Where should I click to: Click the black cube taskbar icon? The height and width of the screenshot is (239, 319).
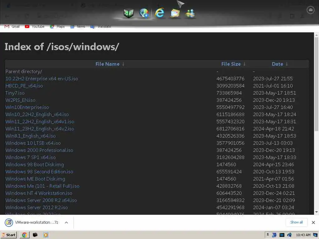tap(35, 235)
